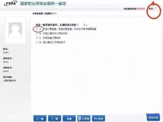Image resolution: width=163 pixels, height=122 pixels.
Task: Toggle the 标记 mark-question checkbox
Action: click(x=156, y=9)
